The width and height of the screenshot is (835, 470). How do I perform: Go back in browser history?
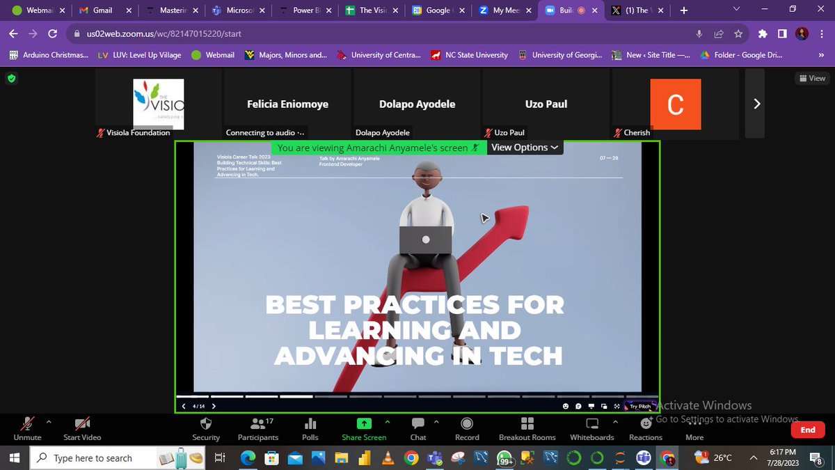(13, 33)
